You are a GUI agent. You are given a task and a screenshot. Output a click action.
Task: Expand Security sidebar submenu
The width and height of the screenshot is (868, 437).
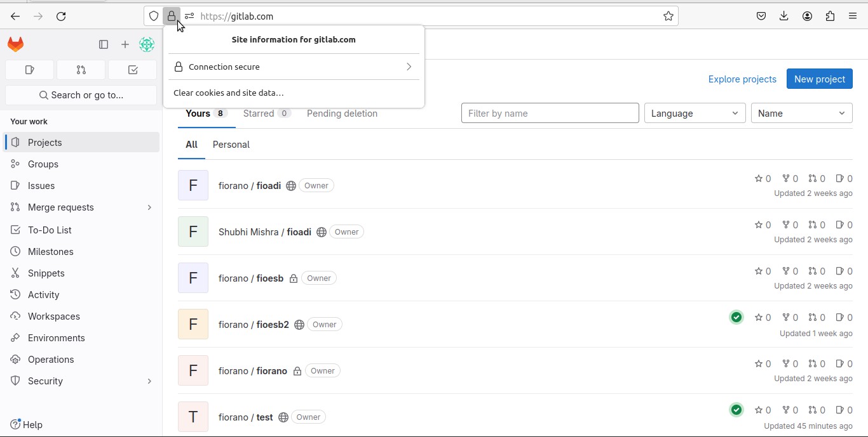(x=149, y=381)
